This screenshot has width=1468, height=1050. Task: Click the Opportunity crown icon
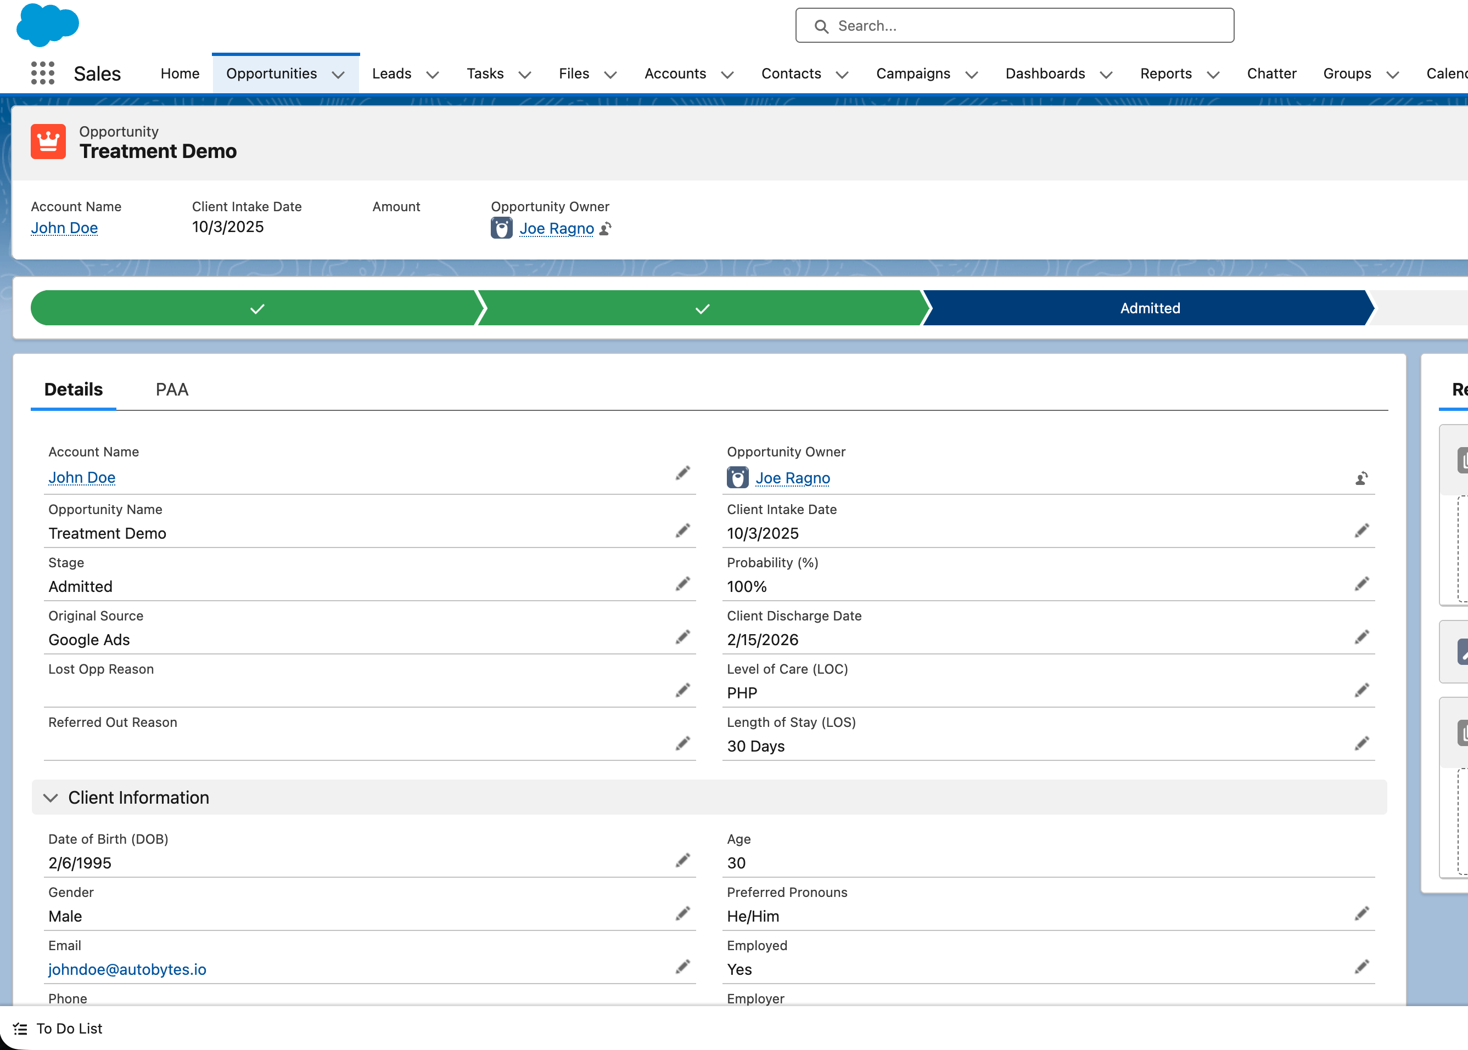click(48, 142)
